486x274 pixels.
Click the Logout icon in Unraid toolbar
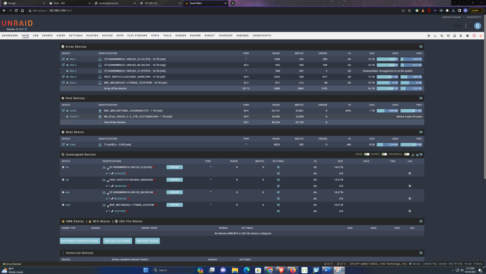429,36
